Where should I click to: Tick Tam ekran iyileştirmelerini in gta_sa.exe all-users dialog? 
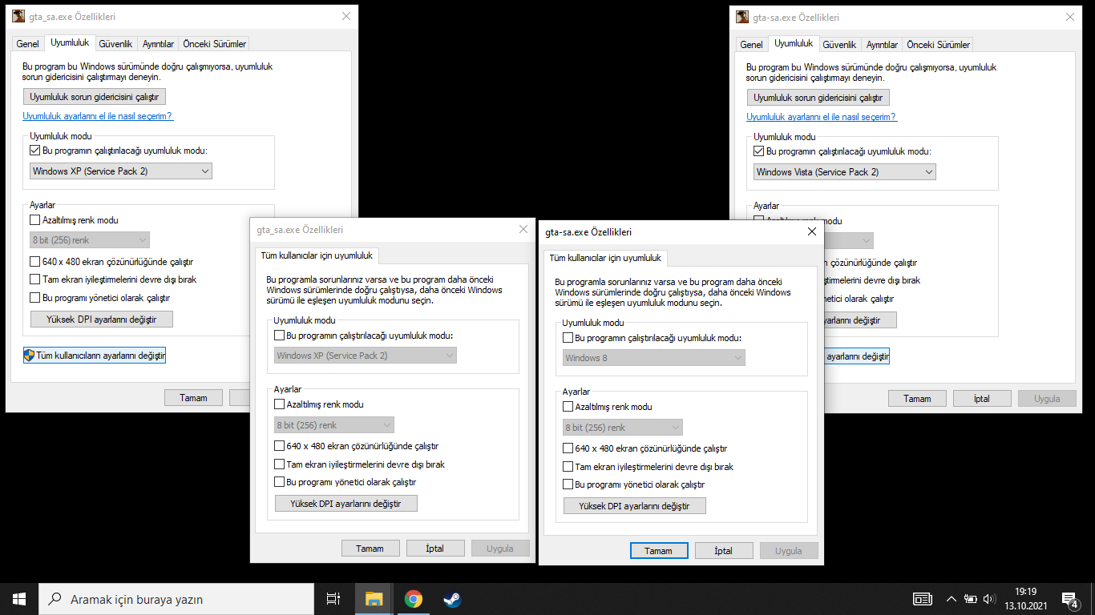click(x=280, y=464)
